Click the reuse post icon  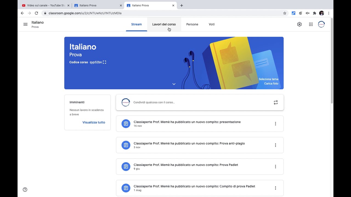(276, 102)
